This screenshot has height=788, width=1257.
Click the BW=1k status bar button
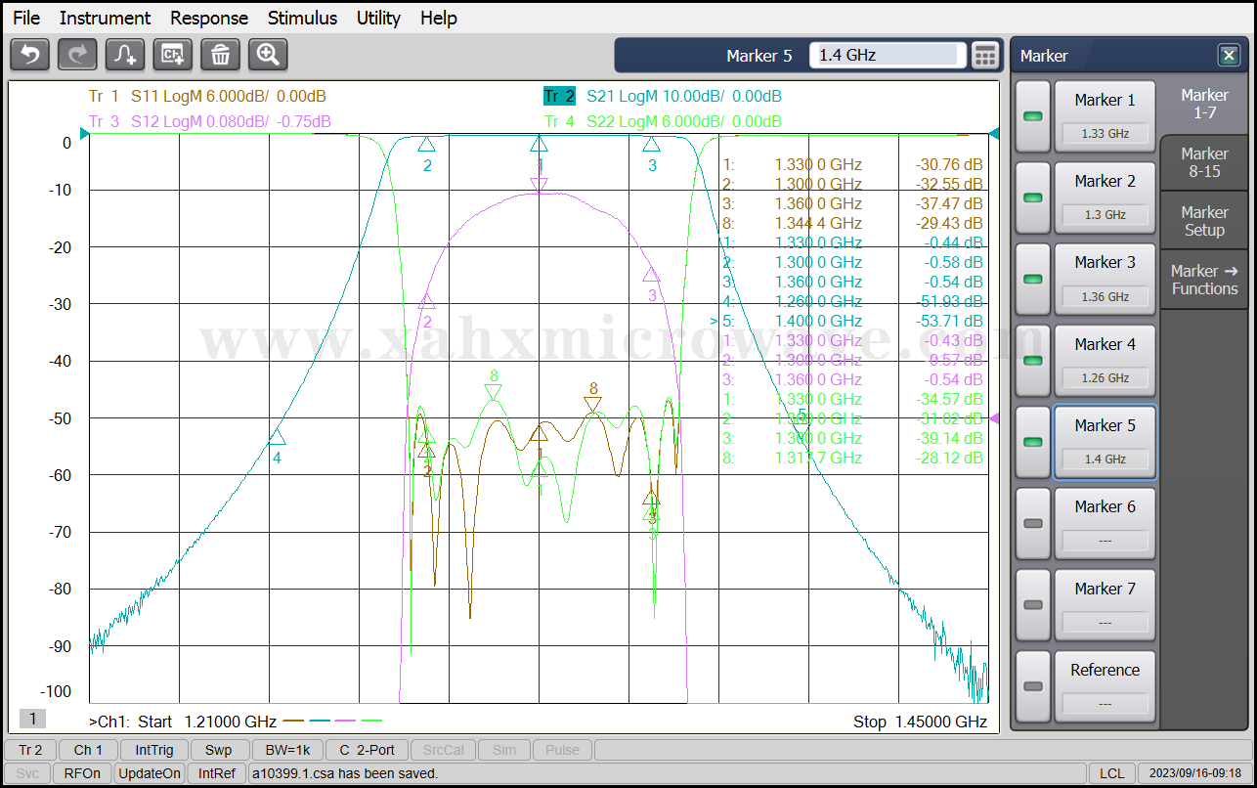click(287, 750)
